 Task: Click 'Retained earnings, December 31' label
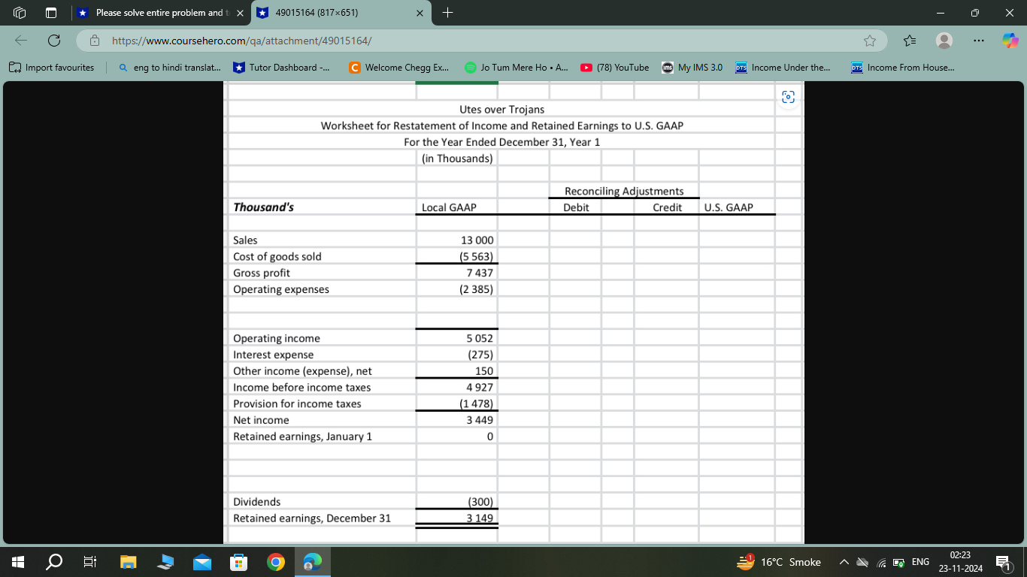312,518
